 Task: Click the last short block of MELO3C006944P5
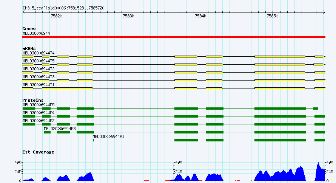click(316, 109)
